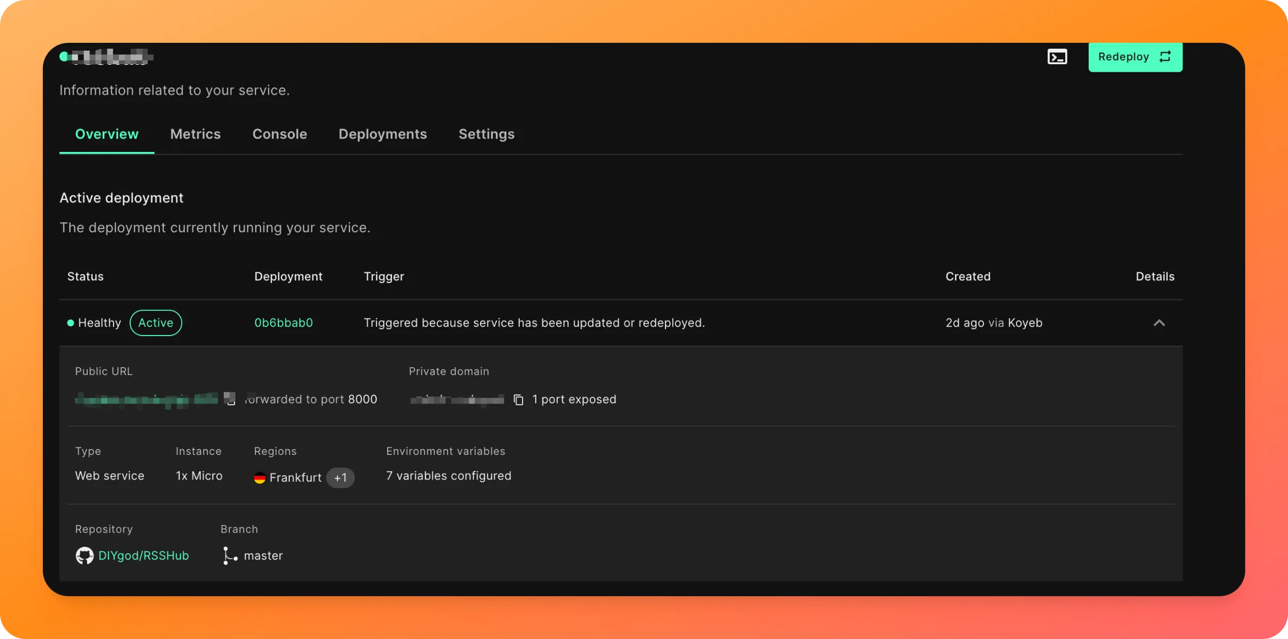Click the Redeploy button
This screenshot has height=639, width=1288.
1135,57
